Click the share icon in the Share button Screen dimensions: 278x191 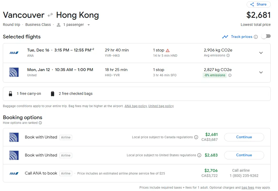252,4
